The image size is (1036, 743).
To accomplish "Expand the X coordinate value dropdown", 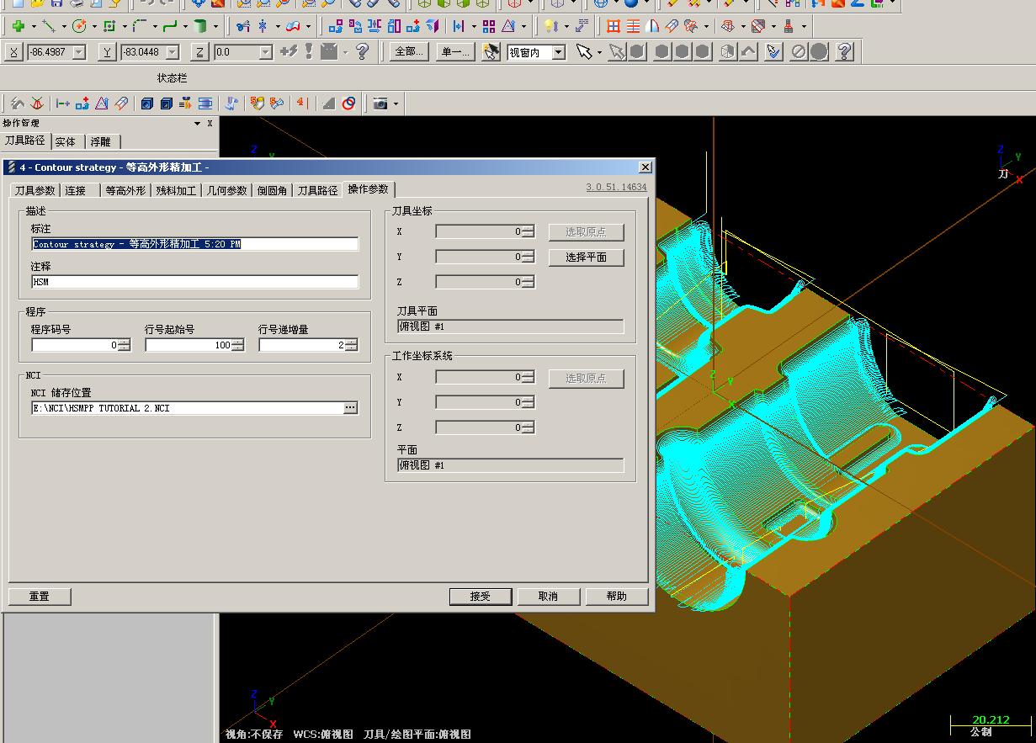I will [x=79, y=52].
